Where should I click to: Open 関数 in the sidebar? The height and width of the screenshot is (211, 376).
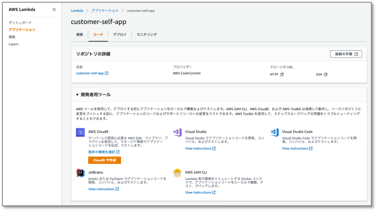tap(12, 37)
